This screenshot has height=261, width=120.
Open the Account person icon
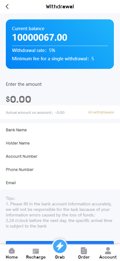click(x=108, y=251)
